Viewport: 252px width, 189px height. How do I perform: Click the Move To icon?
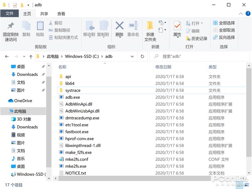click(x=89, y=26)
